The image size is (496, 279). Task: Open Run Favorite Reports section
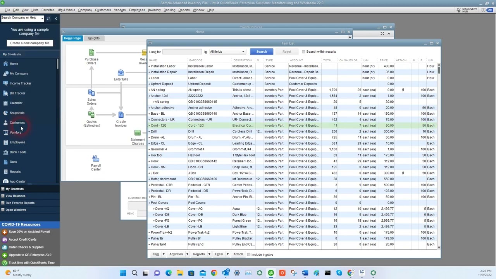click(20, 203)
